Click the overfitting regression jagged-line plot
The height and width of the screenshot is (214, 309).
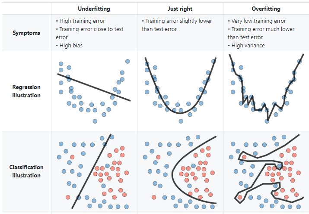(x=266, y=91)
